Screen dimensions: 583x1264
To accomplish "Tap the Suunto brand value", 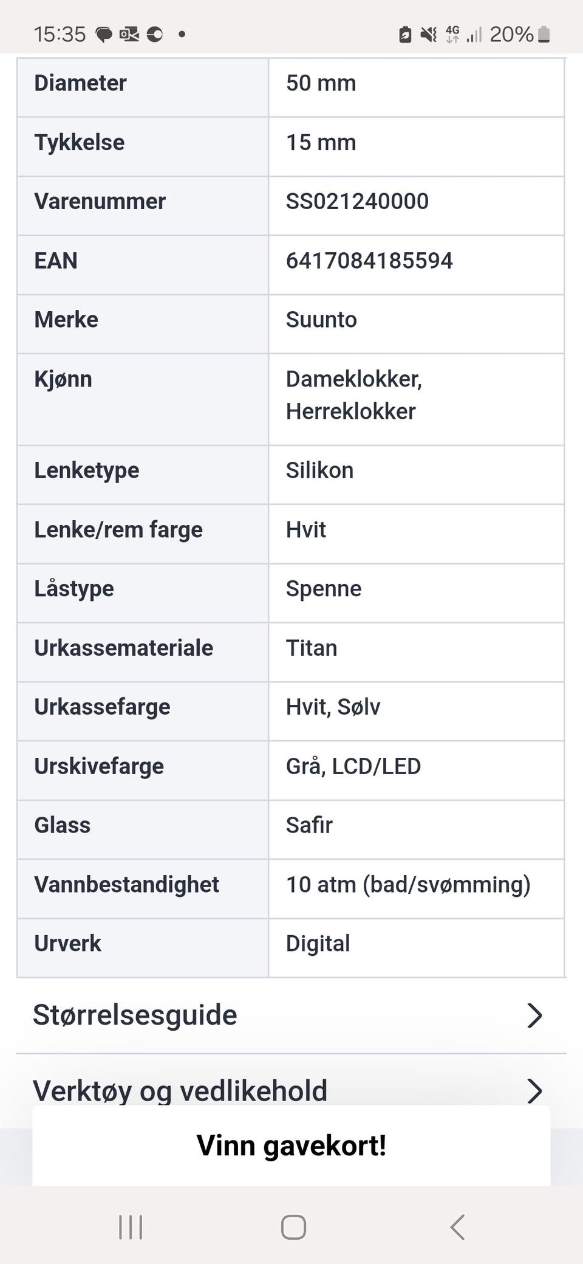I will point(321,320).
